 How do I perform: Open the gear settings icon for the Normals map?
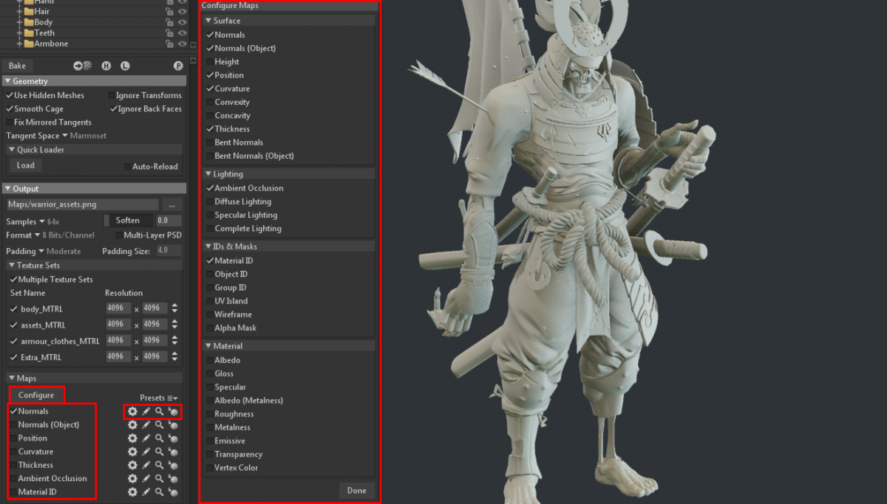[132, 411]
